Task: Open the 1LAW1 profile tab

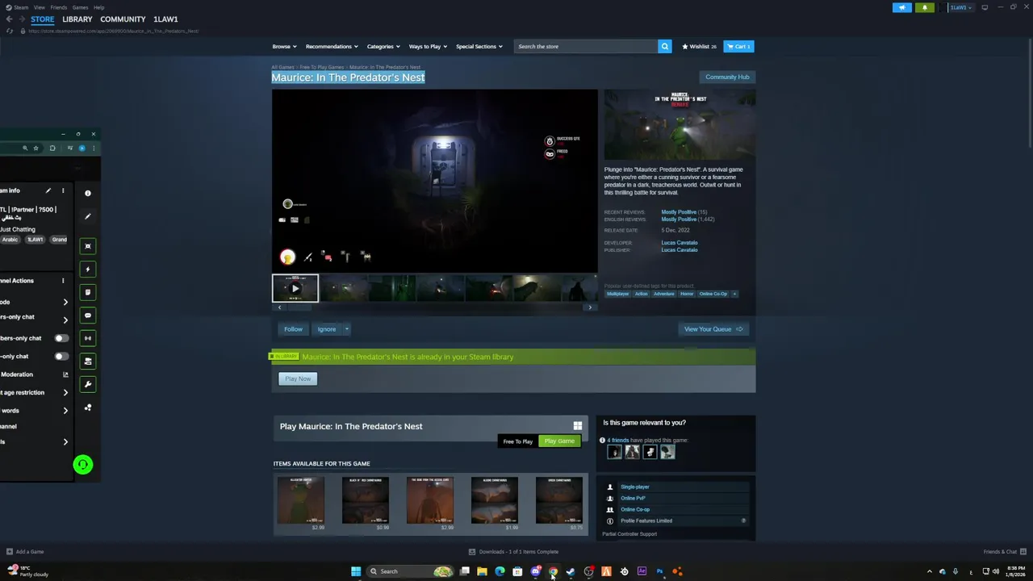Action: [x=165, y=19]
